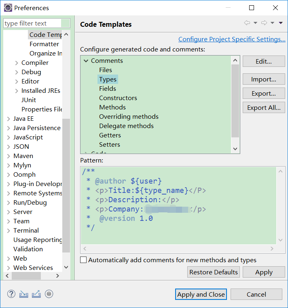Click the back arrow navigation icon
The height and width of the screenshot is (308, 288).
click(x=247, y=23)
